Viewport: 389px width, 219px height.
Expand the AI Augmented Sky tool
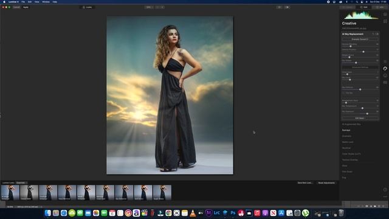pos(351,124)
